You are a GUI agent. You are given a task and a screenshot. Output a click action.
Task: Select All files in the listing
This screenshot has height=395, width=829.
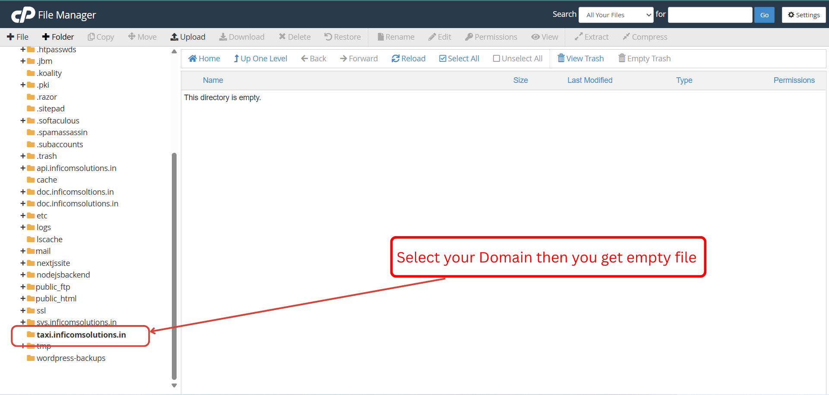point(459,58)
